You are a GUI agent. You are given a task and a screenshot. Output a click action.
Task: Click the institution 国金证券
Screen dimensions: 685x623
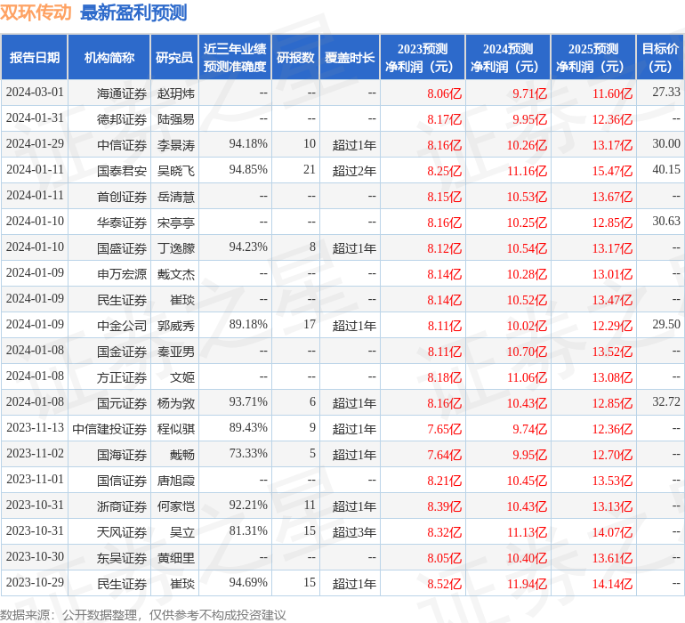coord(122,351)
